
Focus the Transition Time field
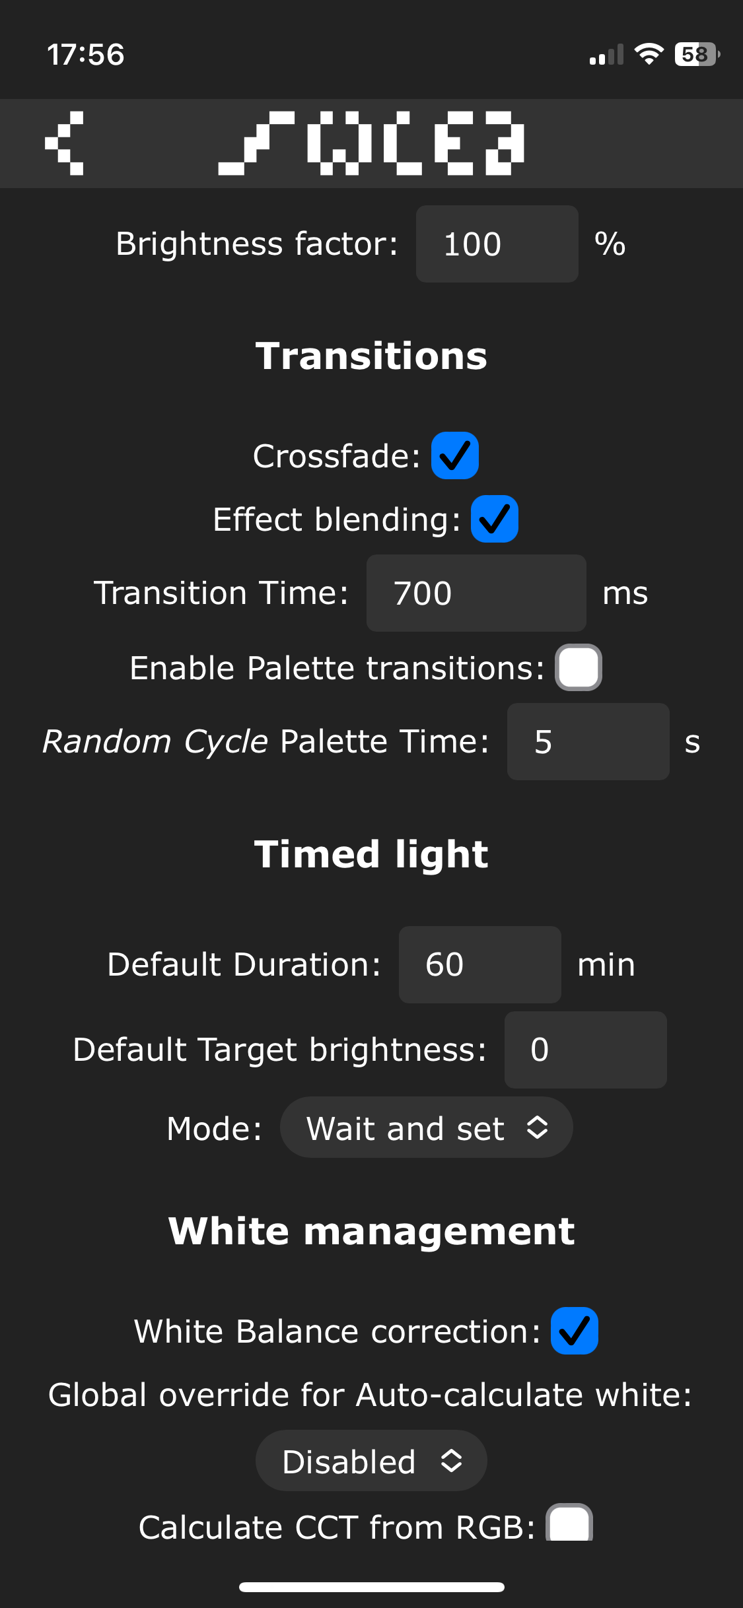tap(476, 593)
